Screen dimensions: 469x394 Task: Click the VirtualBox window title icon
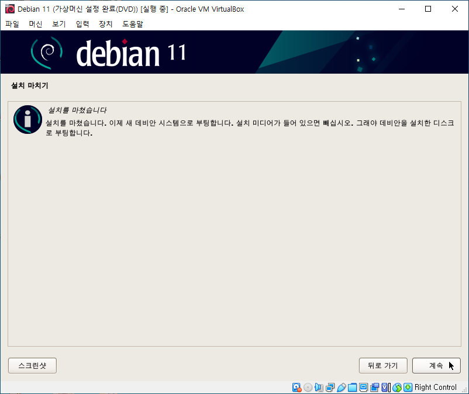coord(9,9)
